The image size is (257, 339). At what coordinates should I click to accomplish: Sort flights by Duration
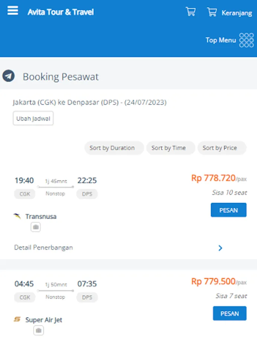click(x=112, y=148)
